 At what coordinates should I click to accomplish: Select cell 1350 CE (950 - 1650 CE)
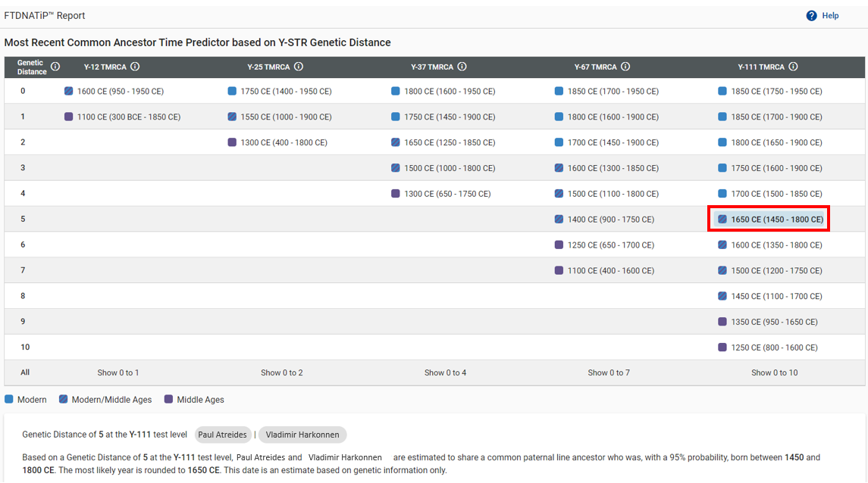tap(768, 322)
